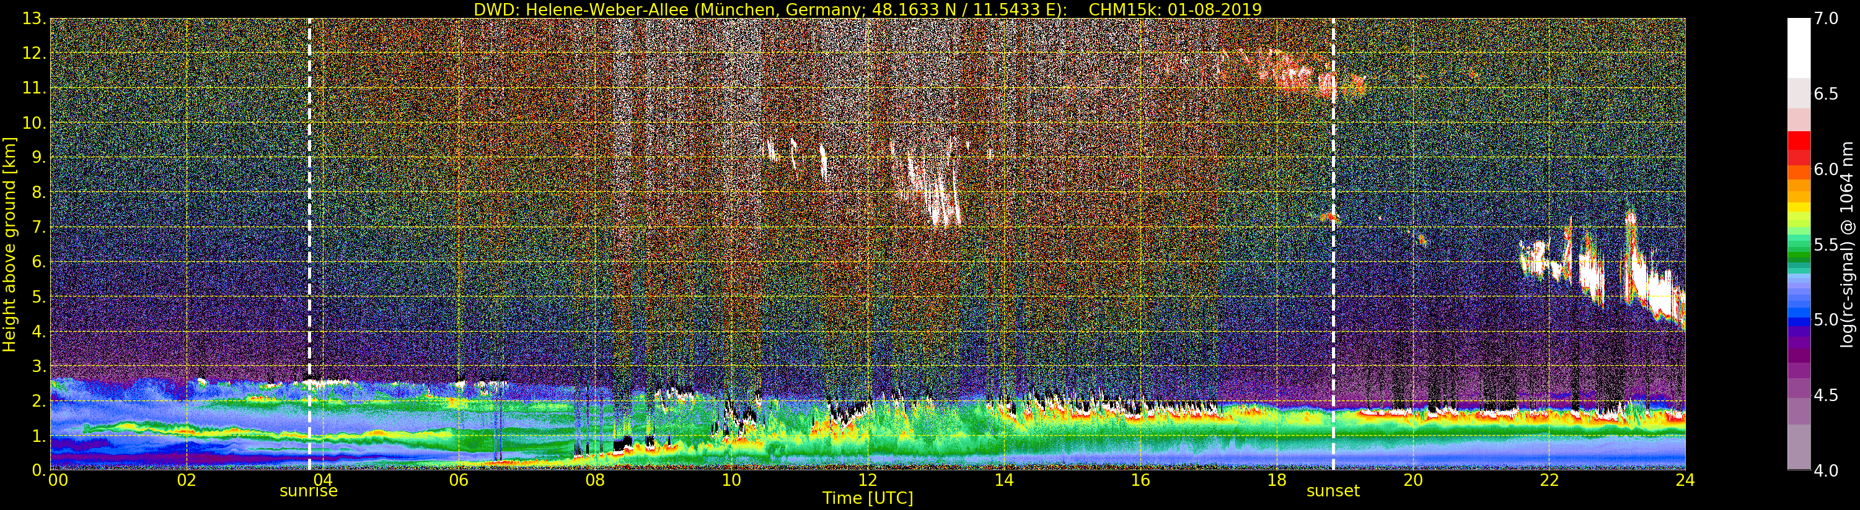Click the x-axis tick label '14'
Image resolution: width=1860 pixels, height=510 pixels.
click(1003, 480)
